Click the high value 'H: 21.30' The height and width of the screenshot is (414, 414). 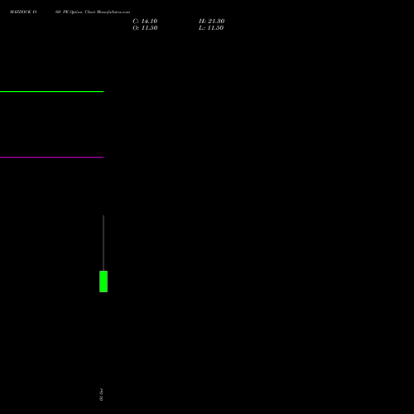(211, 22)
